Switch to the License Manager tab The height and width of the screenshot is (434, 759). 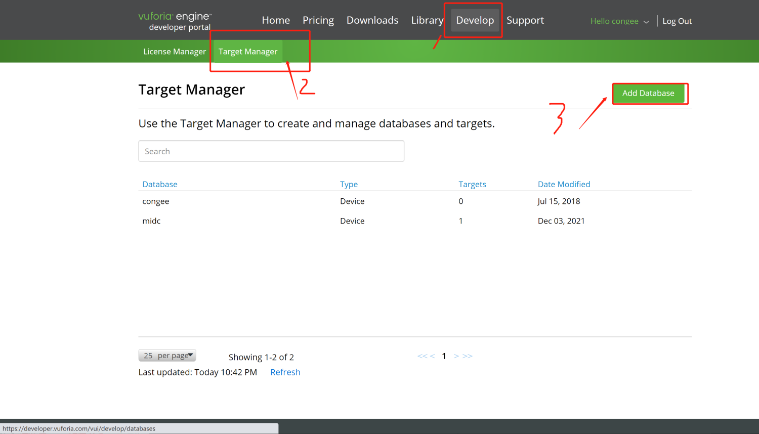pos(175,52)
